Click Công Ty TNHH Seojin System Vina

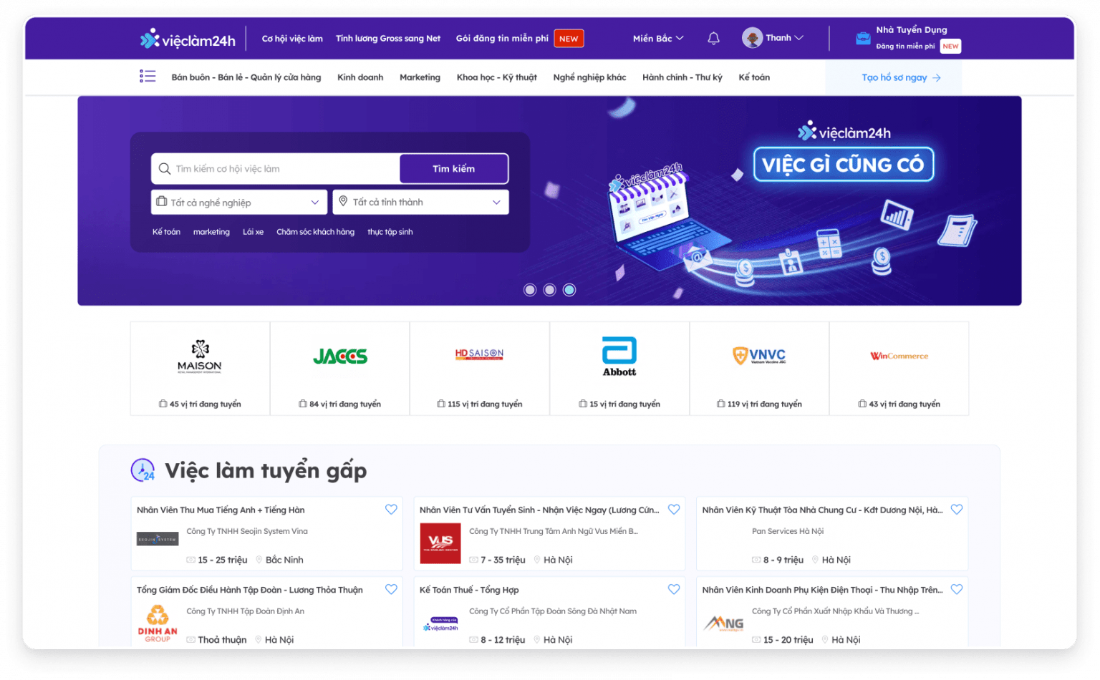pyautogui.click(x=247, y=531)
